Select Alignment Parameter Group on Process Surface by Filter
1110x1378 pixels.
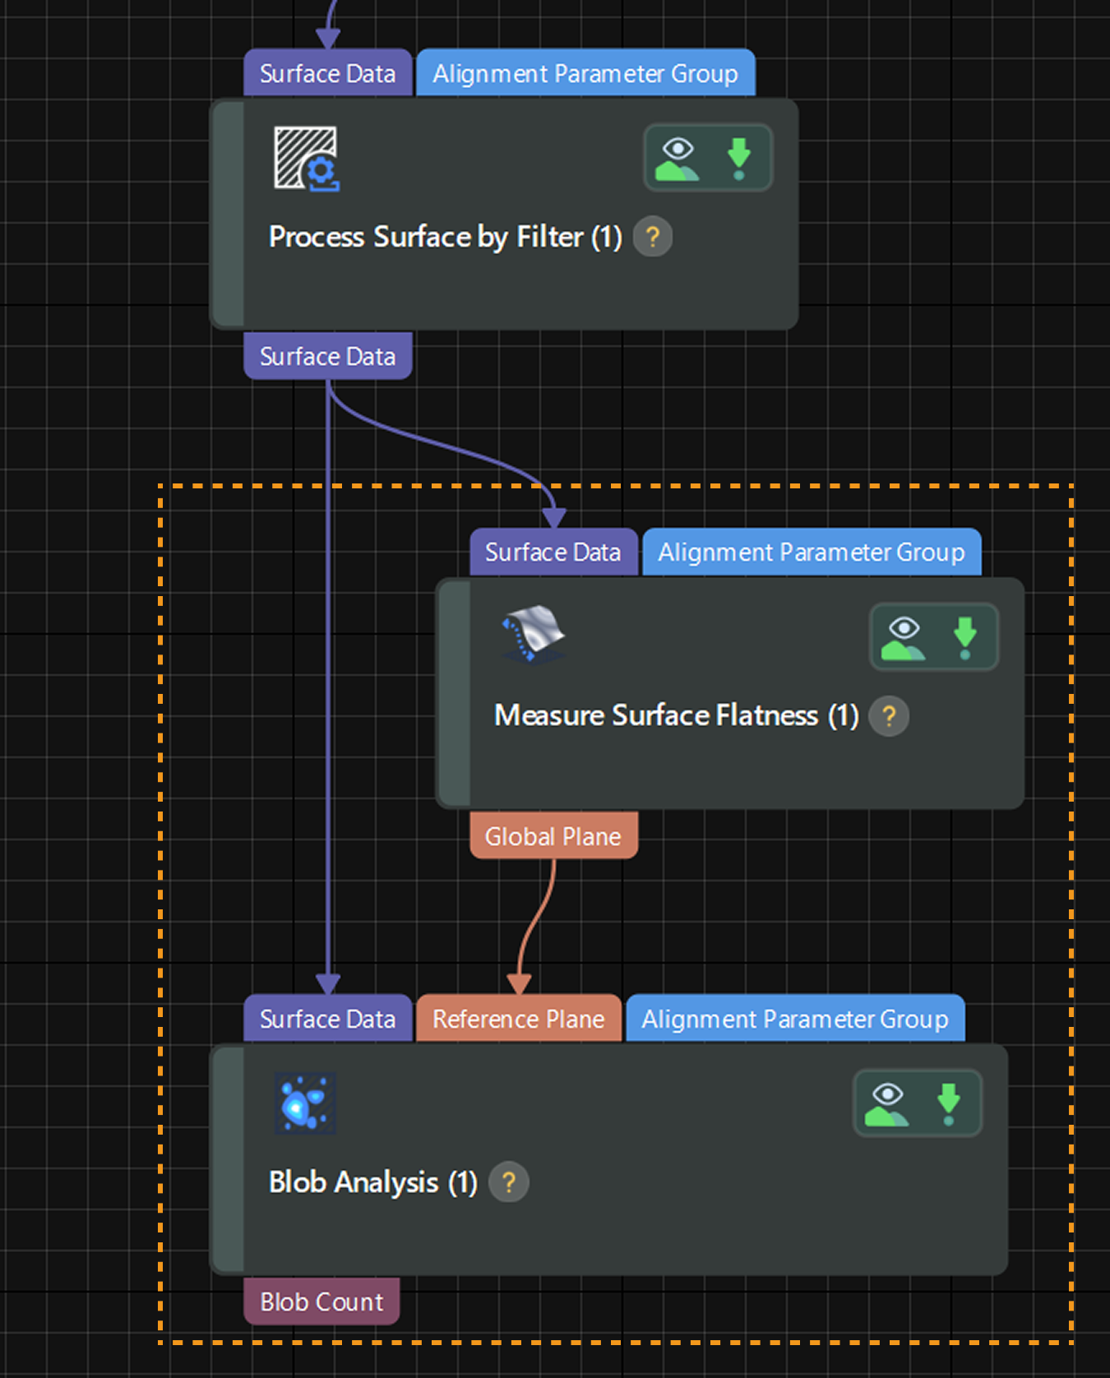(x=585, y=74)
